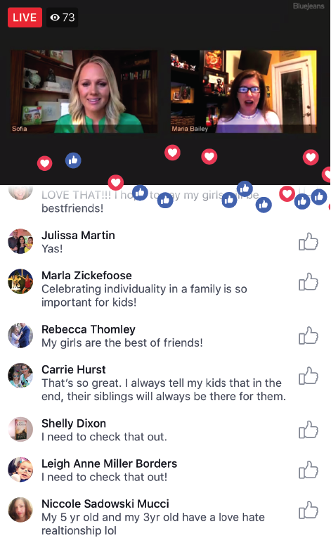331x543 pixels.
Task: Like Leigh Anne Miller Borders' comment
Action: (x=309, y=470)
